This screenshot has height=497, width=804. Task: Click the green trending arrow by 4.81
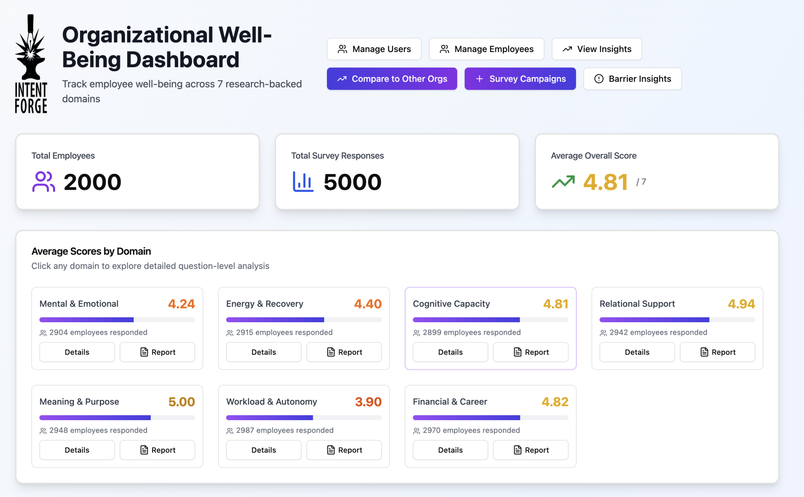pos(563,182)
